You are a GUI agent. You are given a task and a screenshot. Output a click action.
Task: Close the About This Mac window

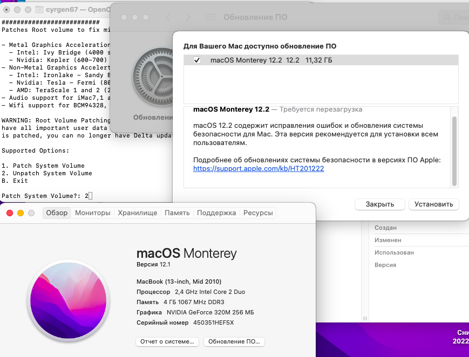tap(10, 213)
